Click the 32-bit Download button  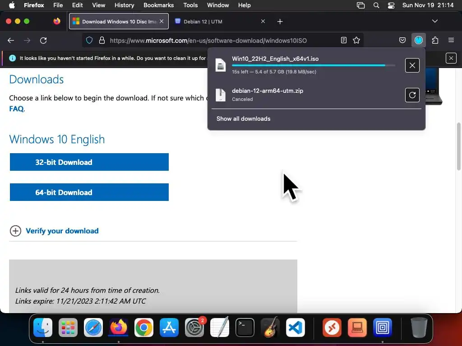click(x=89, y=162)
